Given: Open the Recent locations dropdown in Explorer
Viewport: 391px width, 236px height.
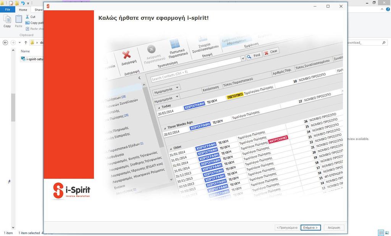Looking at the screenshot, I should [20, 43].
